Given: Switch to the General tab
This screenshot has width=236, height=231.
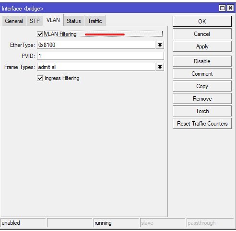Looking at the screenshot, I should pos(14,21).
